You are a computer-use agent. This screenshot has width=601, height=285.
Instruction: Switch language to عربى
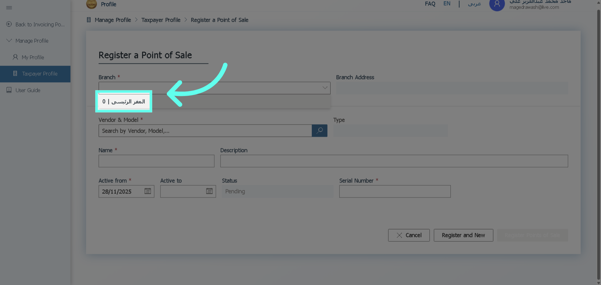[x=474, y=4]
